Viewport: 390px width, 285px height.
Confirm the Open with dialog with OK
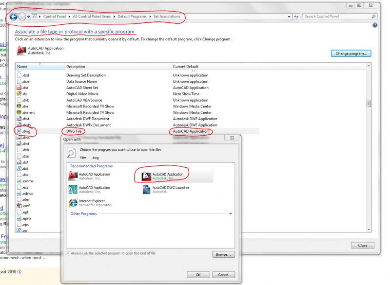(198, 275)
